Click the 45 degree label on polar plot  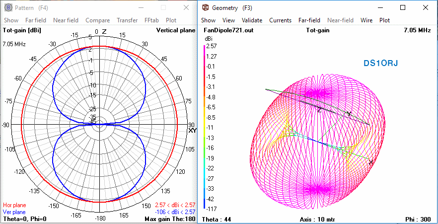tap(164, 59)
